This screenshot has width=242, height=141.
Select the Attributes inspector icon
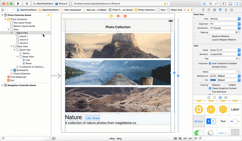pyautogui.click(x=220, y=10)
